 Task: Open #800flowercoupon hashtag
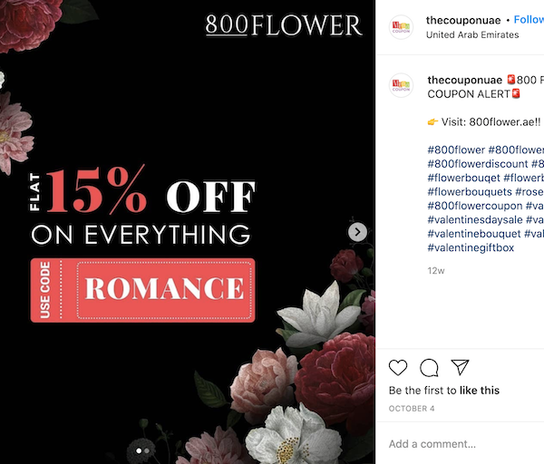click(x=476, y=206)
